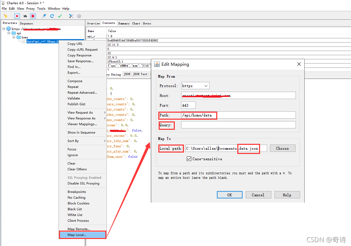Open the Tools menu

(41, 8)
